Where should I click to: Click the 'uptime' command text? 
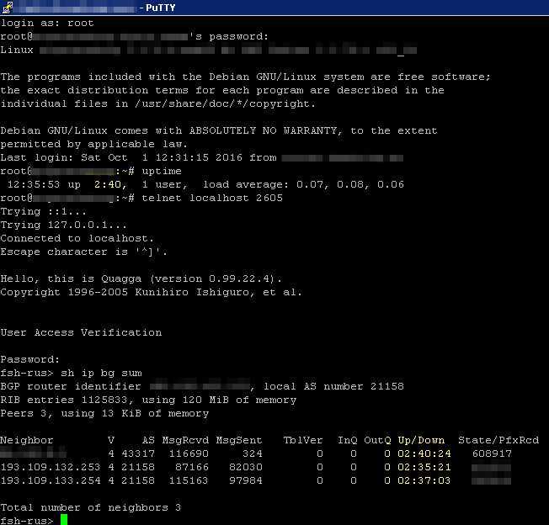click(168, 171)
